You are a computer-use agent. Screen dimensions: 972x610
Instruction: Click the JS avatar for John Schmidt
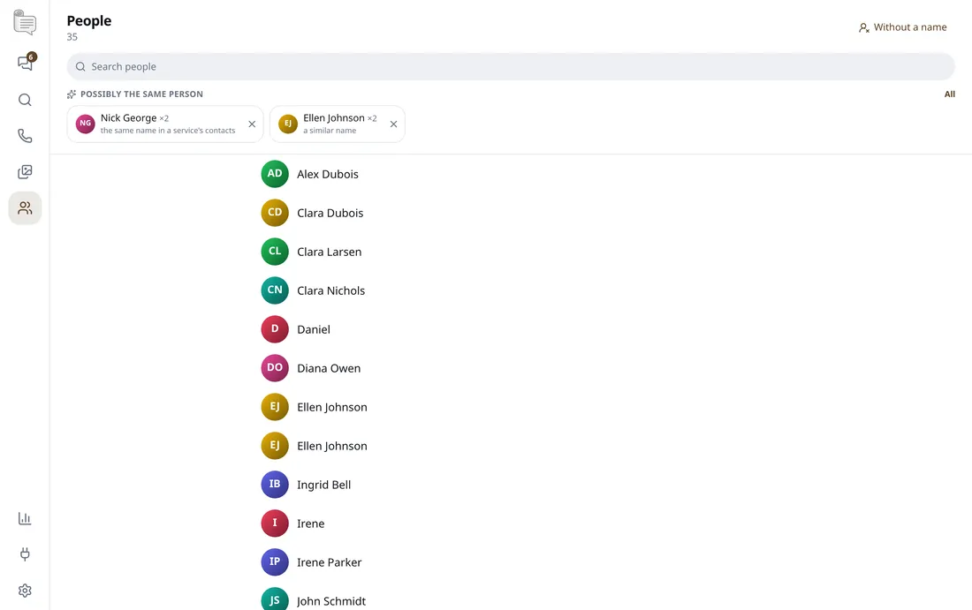coord(275,599)
